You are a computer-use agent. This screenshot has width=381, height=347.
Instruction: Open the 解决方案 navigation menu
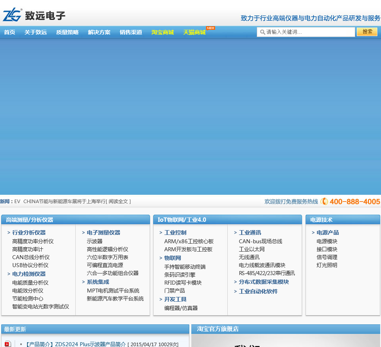click(x=99, y=32)
